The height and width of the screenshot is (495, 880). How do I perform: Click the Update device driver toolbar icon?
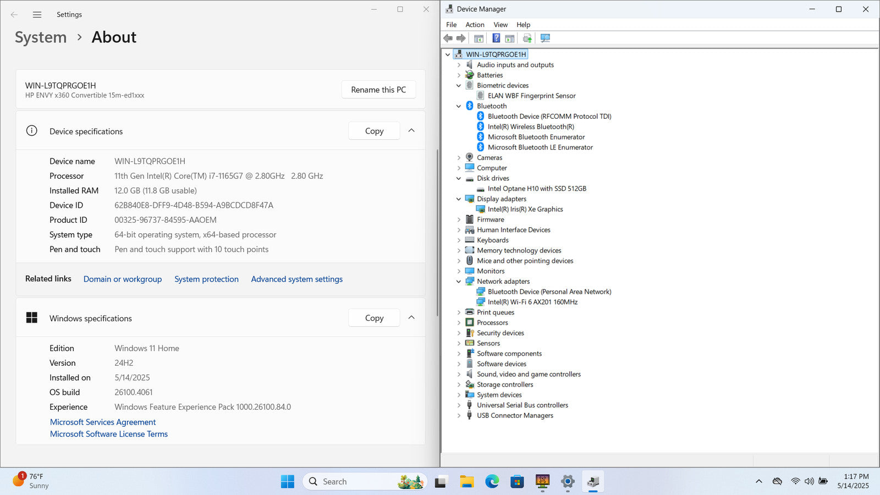[527, 38]
